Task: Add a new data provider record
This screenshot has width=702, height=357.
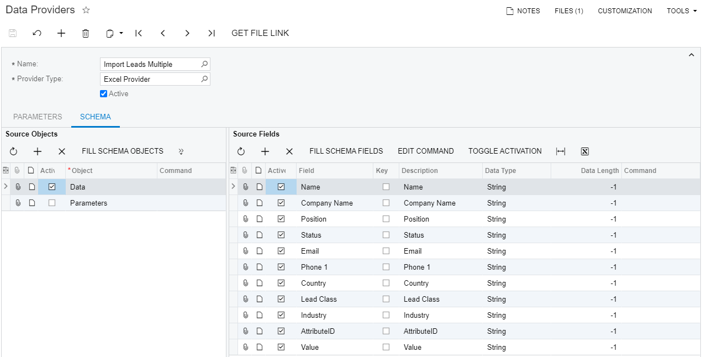Action: [61, 33]
